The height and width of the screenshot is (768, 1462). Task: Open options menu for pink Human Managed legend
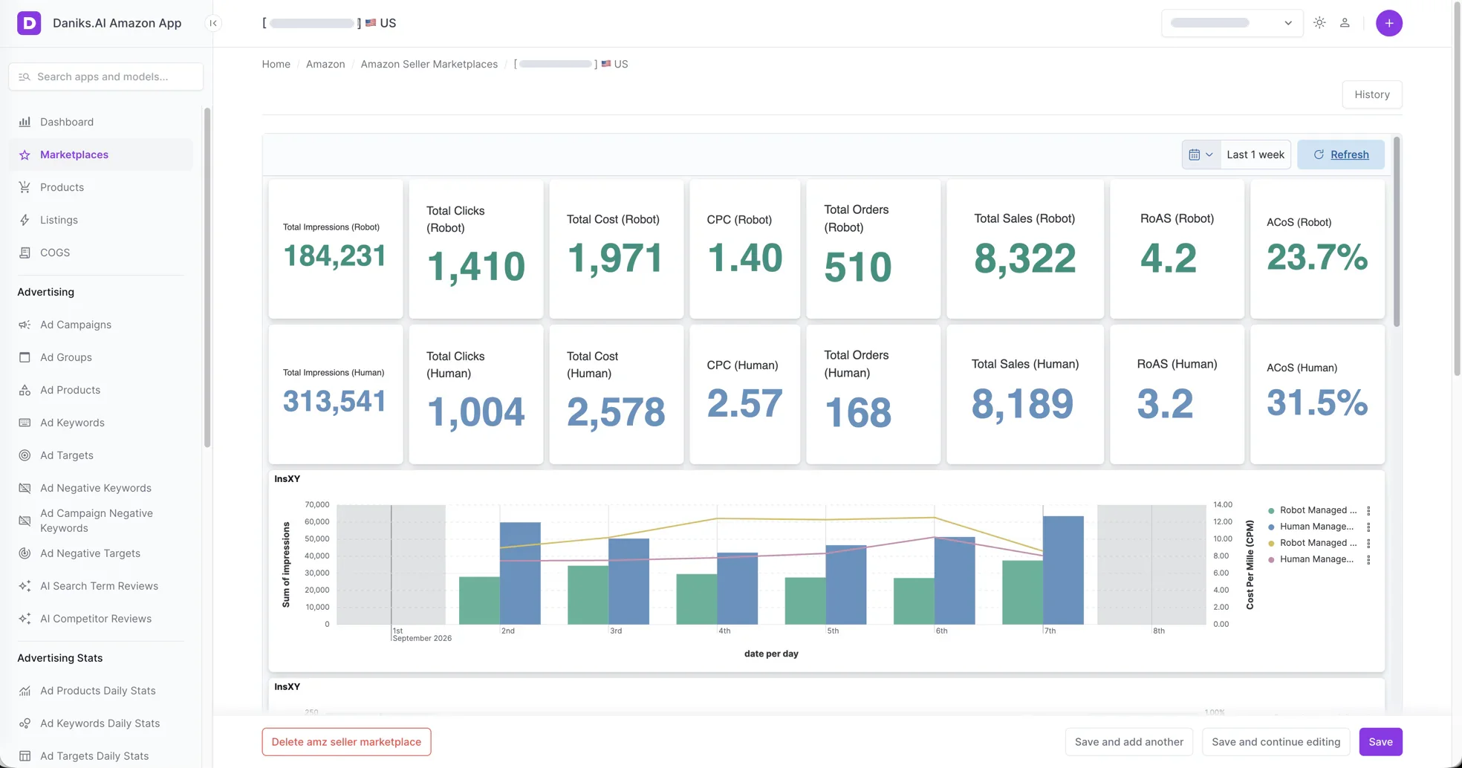1368,559
